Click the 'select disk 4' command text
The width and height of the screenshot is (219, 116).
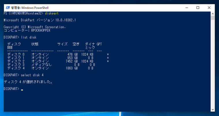[x=32, y=75]
